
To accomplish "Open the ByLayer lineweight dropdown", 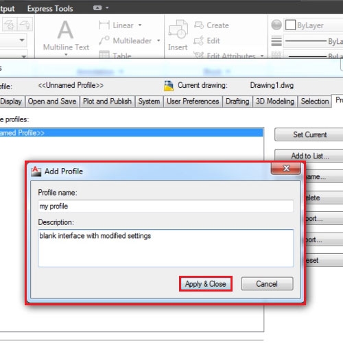I will [313, 41].
